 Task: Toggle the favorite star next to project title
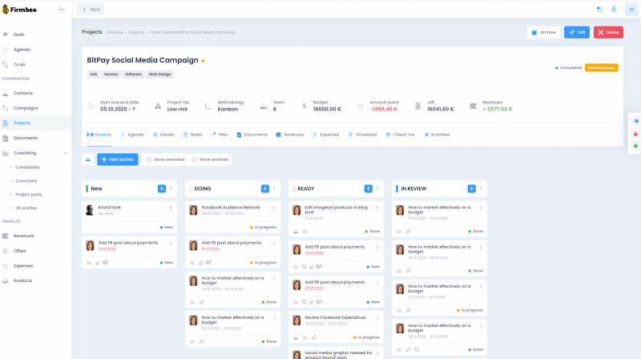(x=203, y=61)
